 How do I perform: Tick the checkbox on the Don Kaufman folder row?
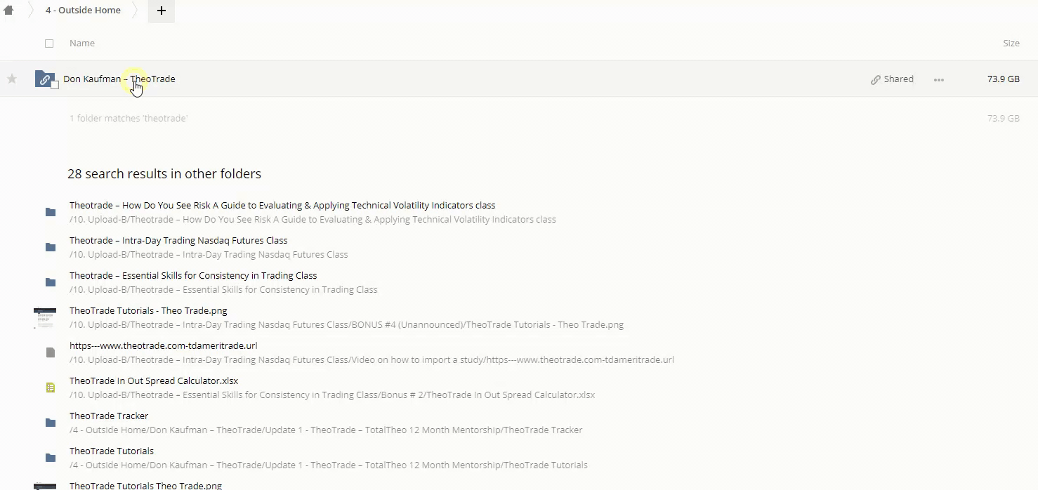(x=55, y=85)
